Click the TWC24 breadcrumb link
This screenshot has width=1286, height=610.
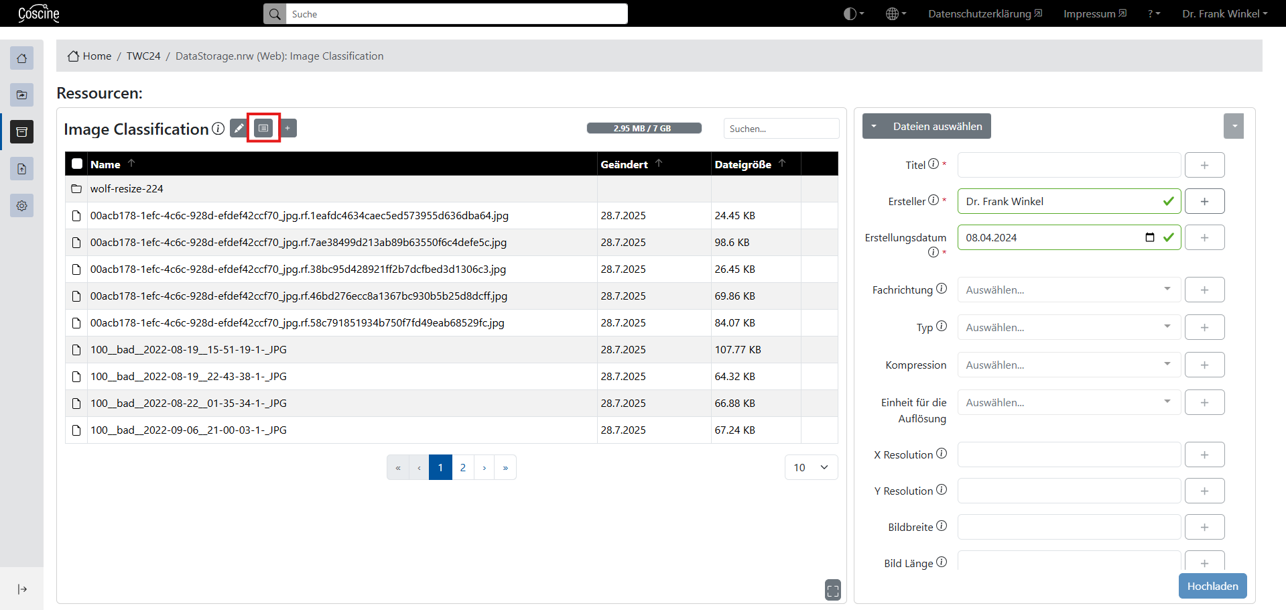click(143, 56)
